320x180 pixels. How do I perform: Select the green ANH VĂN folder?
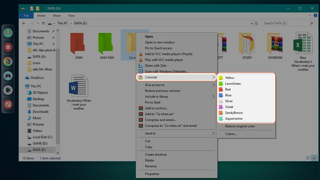107,46
